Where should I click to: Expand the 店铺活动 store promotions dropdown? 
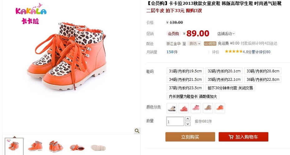pos(226,34)
